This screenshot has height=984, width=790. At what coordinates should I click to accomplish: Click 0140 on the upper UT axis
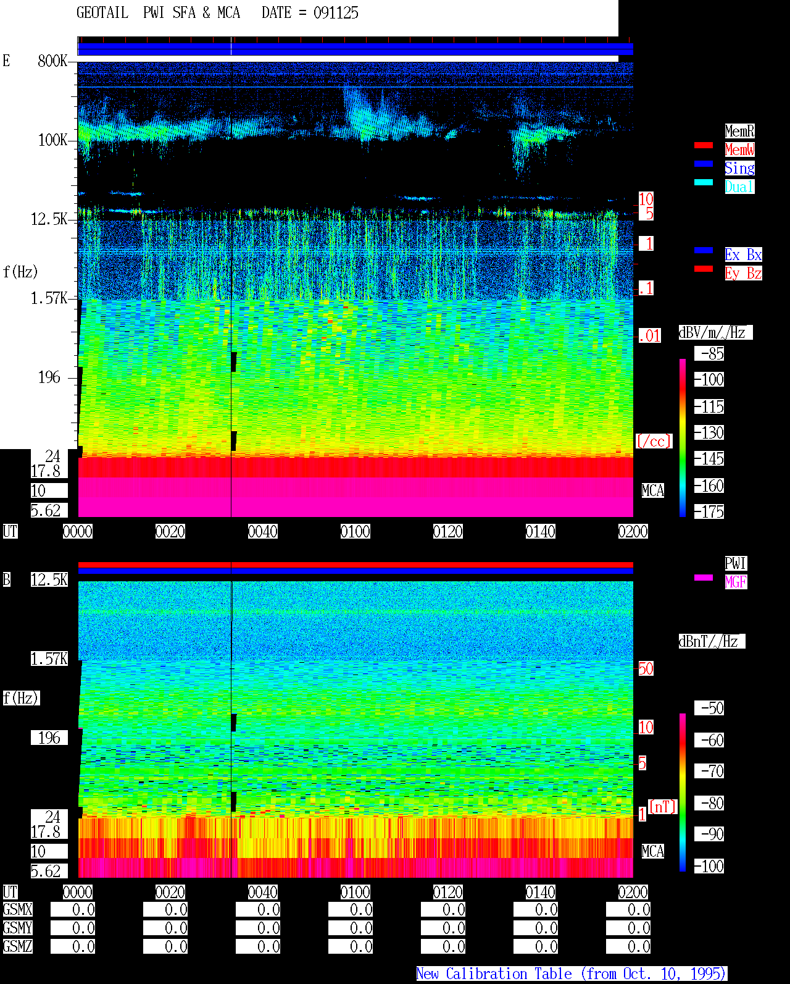pos(541,531)
